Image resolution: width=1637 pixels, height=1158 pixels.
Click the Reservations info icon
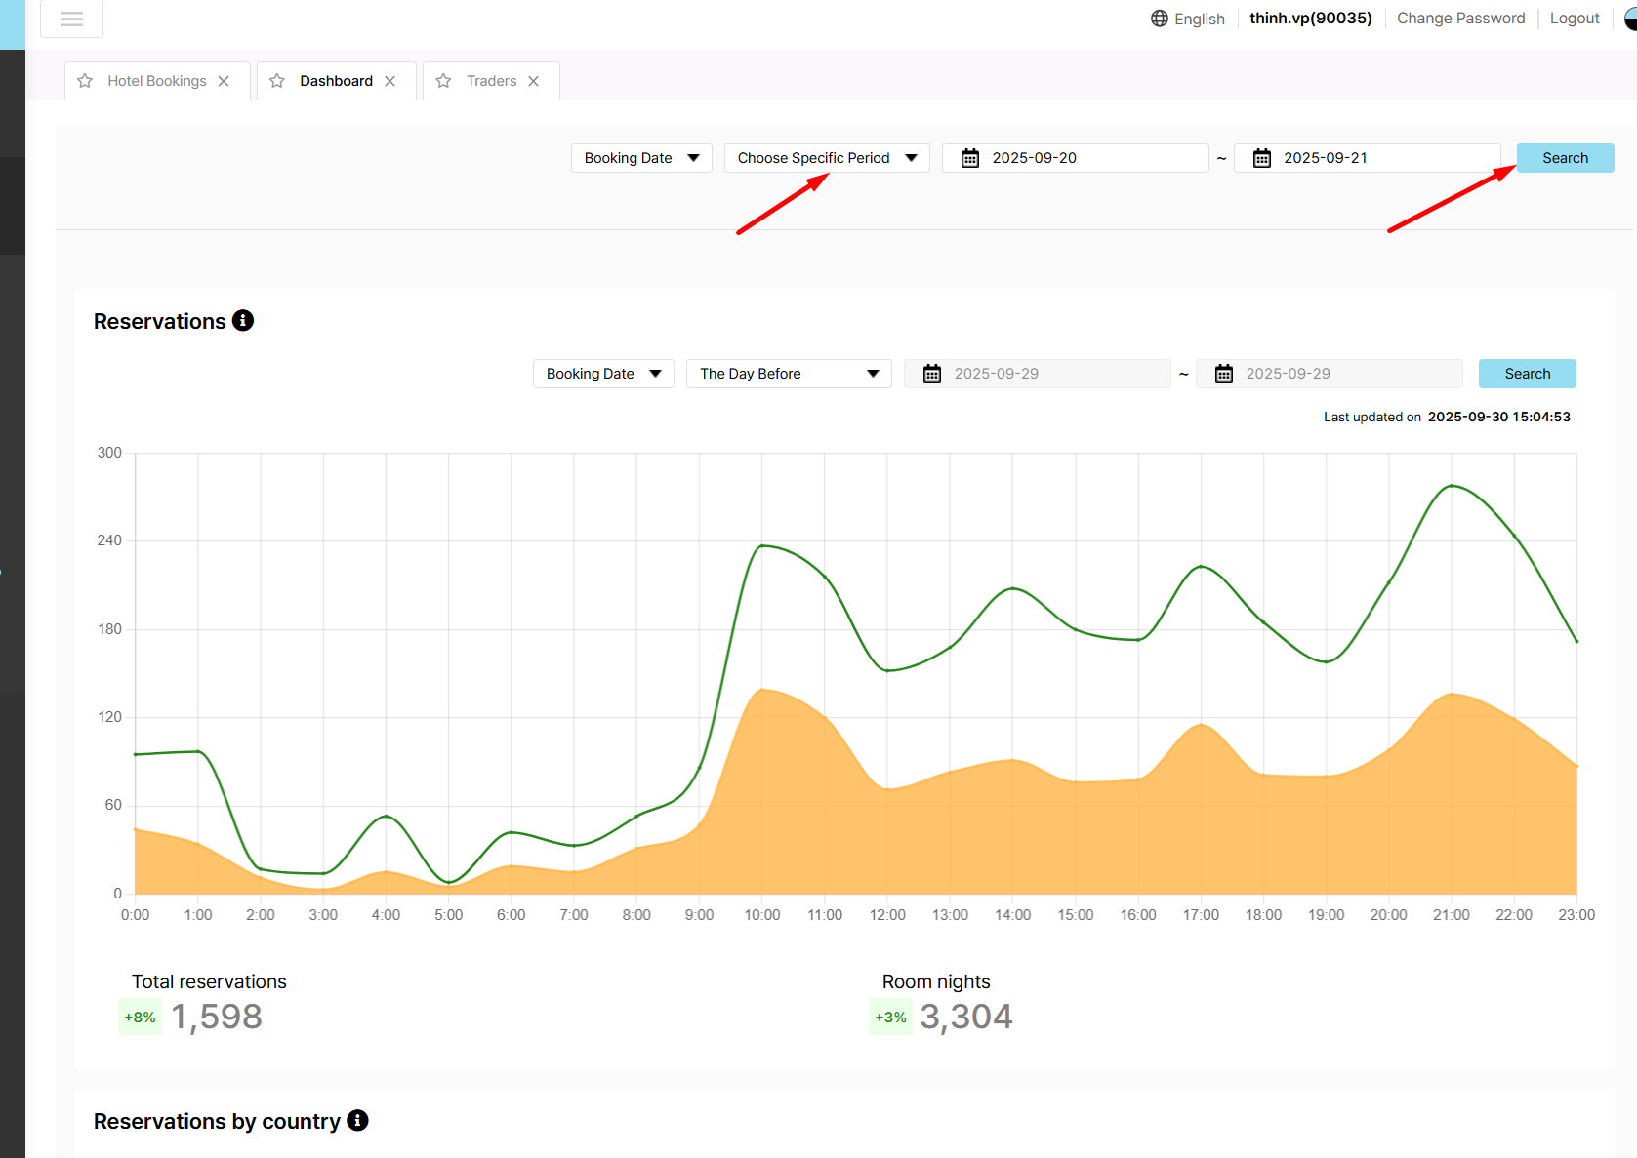point(243,320)
